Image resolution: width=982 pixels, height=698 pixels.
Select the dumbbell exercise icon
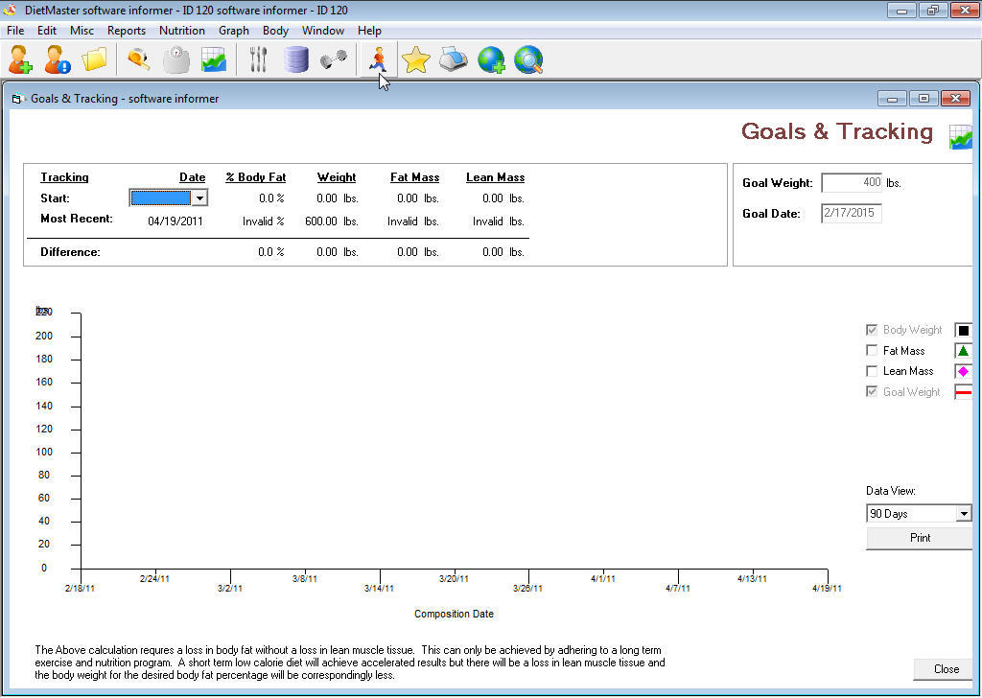click(x=334, y=59)
